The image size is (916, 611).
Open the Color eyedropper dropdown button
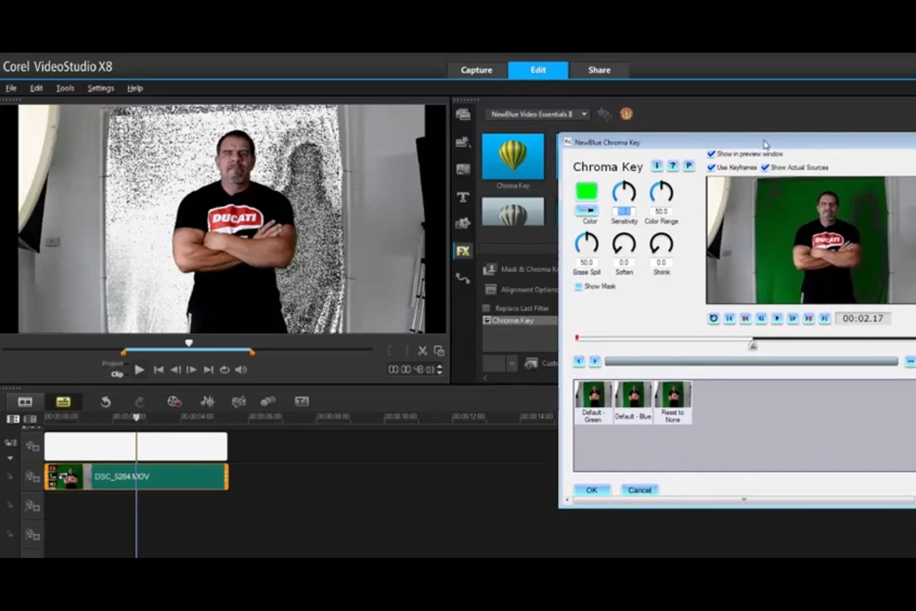(587, 210)
